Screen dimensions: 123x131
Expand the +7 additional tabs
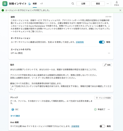(42, 4)
